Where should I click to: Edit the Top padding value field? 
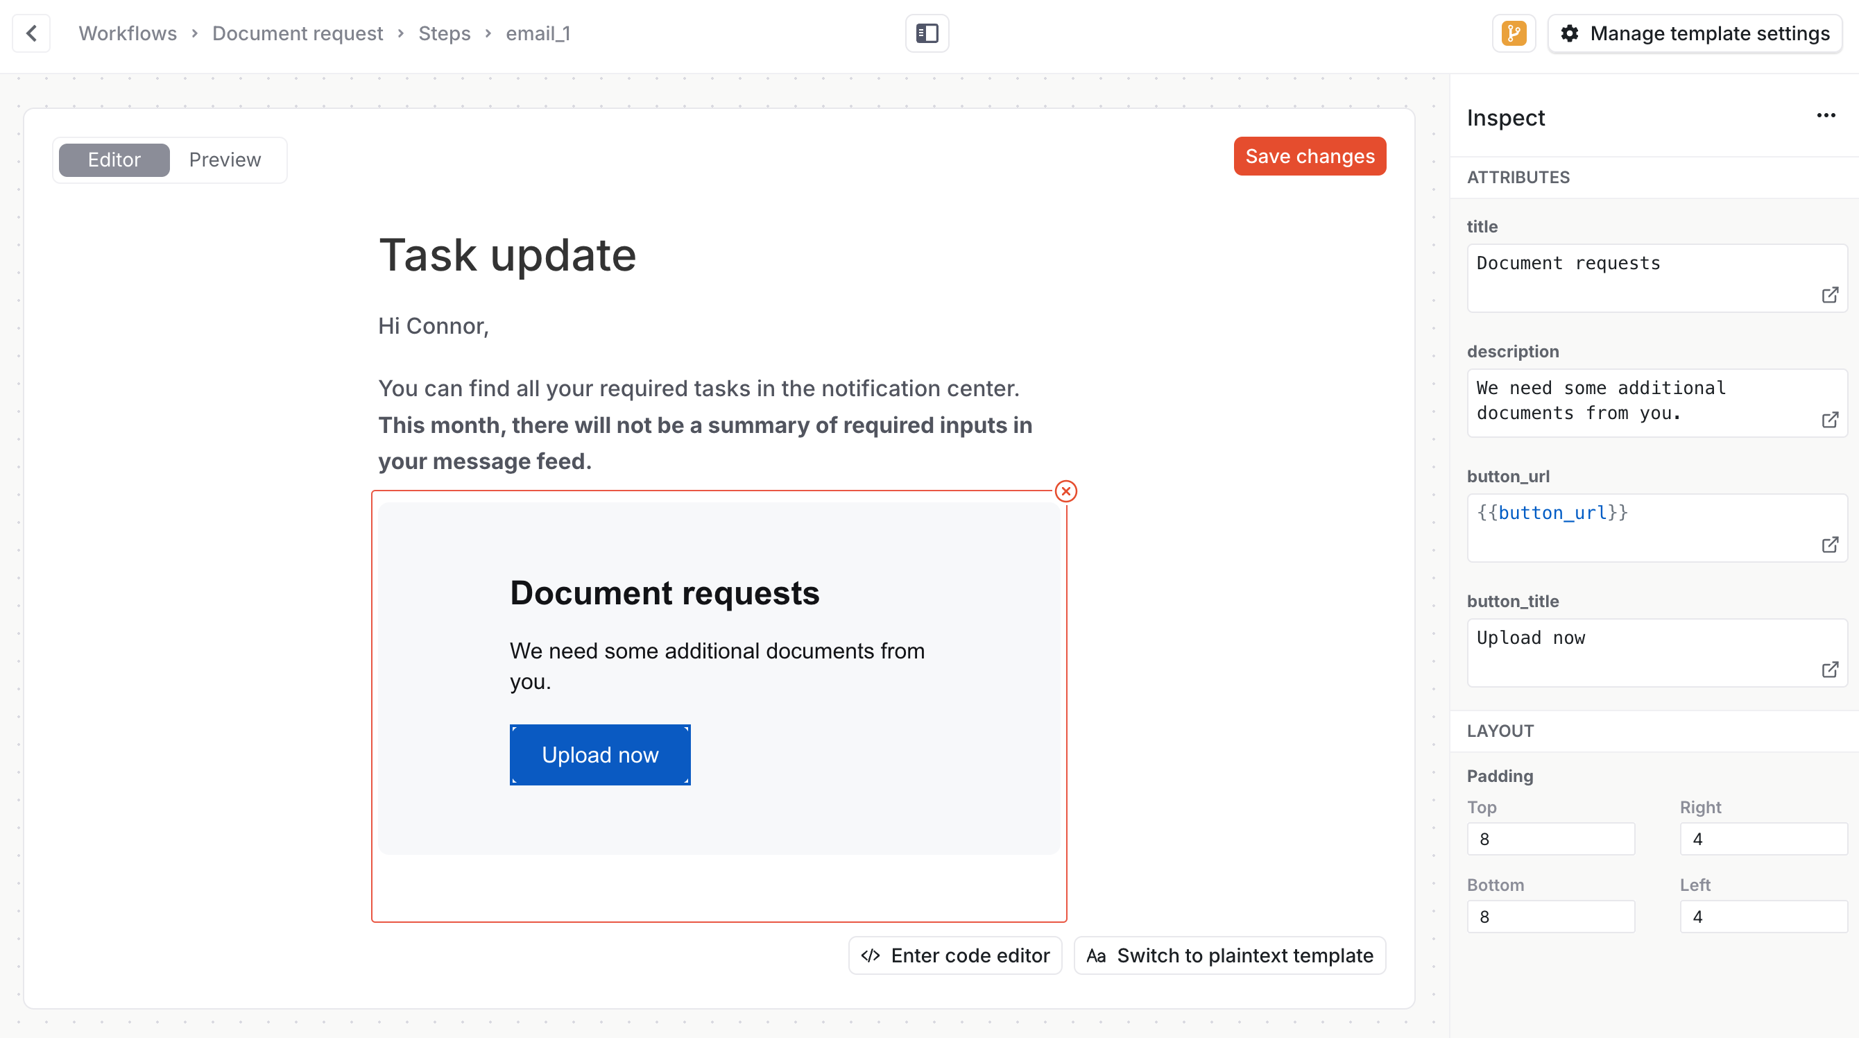tap(1551, 839)
